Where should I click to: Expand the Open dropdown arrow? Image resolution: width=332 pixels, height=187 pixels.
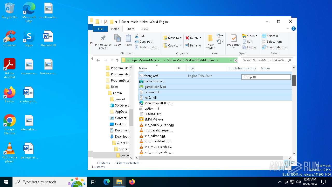257,36
